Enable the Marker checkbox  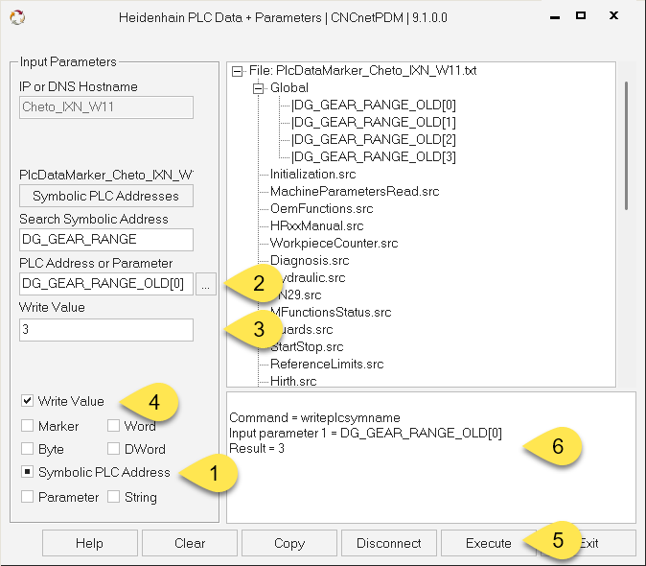pyautogui.click(x=27, y=426)
